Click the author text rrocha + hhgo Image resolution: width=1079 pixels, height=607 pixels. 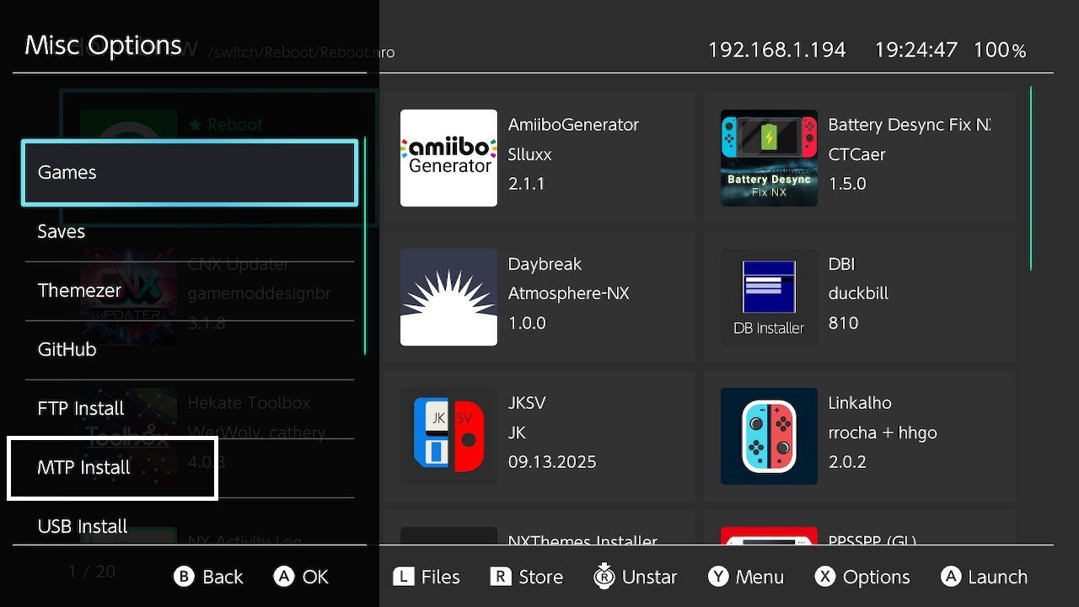coord(883,432)
